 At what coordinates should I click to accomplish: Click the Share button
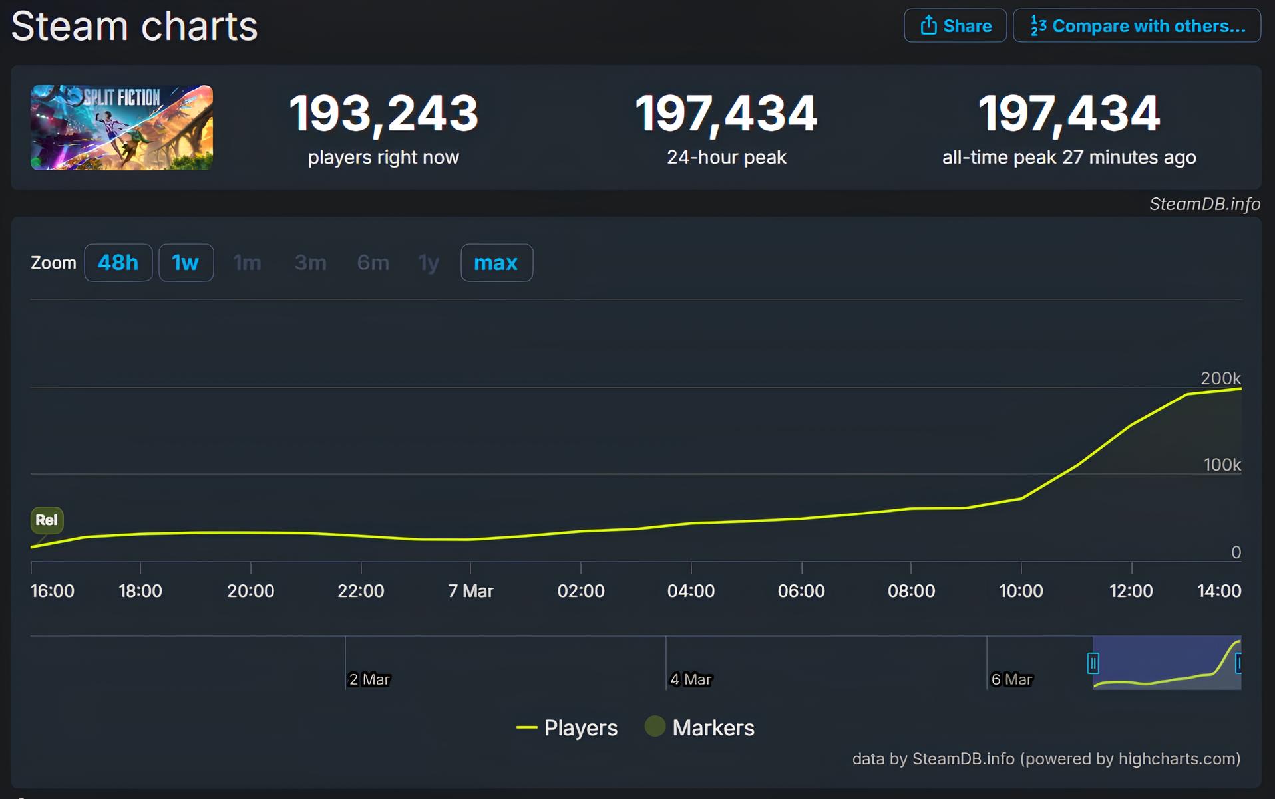point(955,26)
